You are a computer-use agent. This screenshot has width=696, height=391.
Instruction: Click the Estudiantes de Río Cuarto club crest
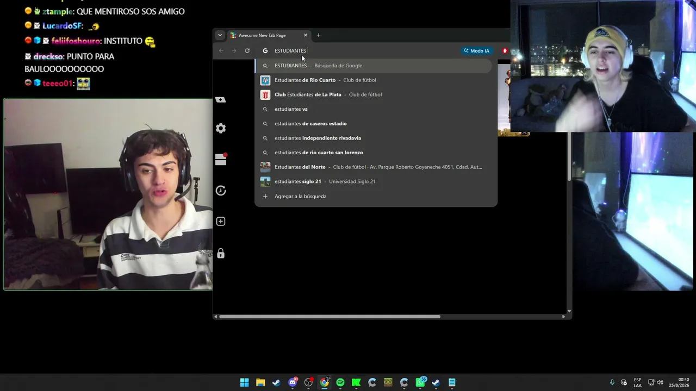tap(265, 80)
